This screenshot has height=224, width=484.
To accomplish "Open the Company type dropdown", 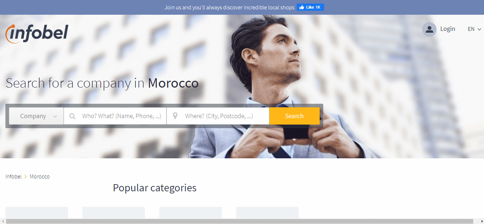I will (36, 116).
